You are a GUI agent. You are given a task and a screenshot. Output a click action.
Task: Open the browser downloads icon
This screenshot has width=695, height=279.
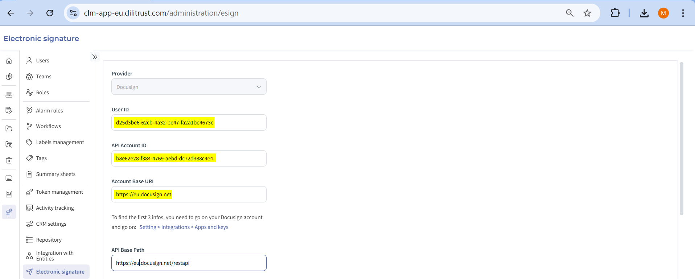(x=644, y=13)
